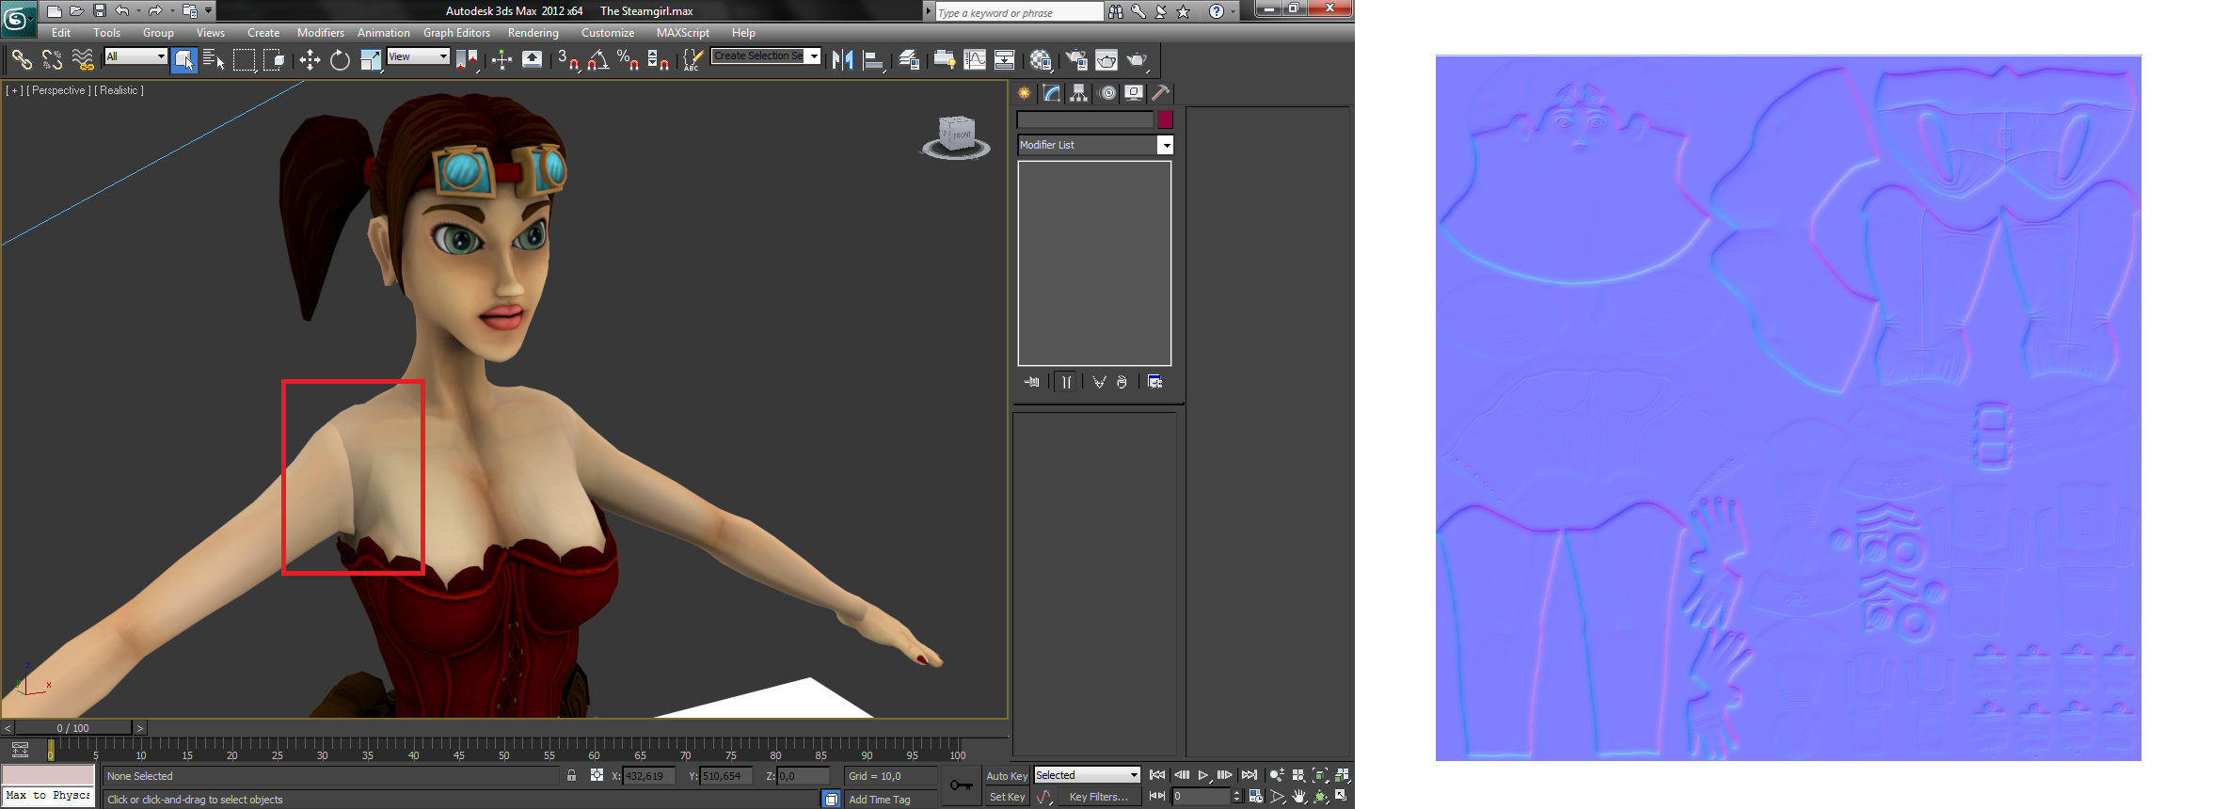Click the Redo arrow

(x=155, y=11)
